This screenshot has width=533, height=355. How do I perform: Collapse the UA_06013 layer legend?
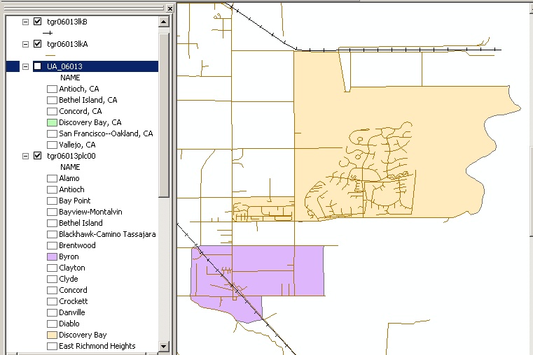[x=25, y=67]
